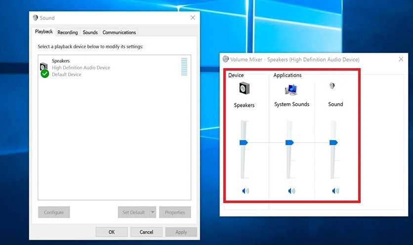Open the Set Default dropdown arrow

(x=152, y=212)
